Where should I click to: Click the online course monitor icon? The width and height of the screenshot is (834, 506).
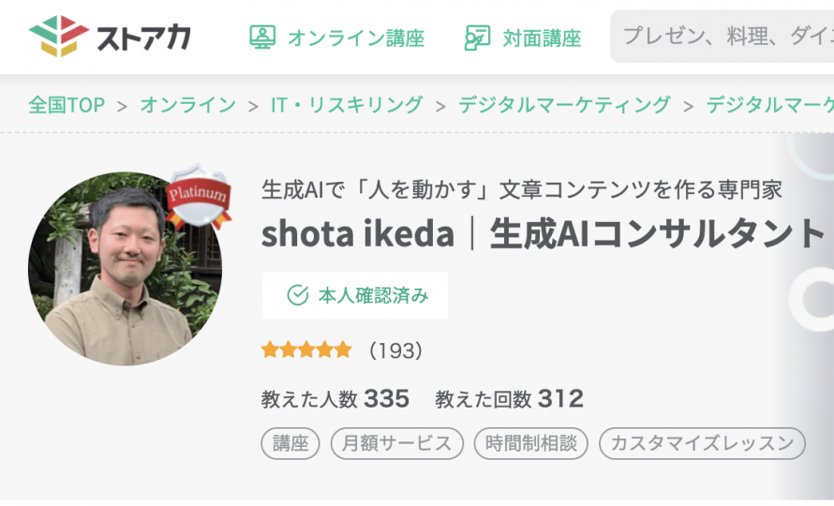(x=262, y=37)
